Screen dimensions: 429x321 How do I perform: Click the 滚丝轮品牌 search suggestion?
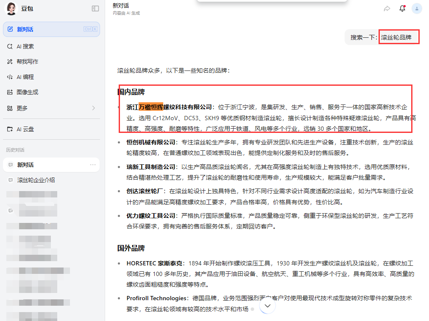[x=398, y=37]
